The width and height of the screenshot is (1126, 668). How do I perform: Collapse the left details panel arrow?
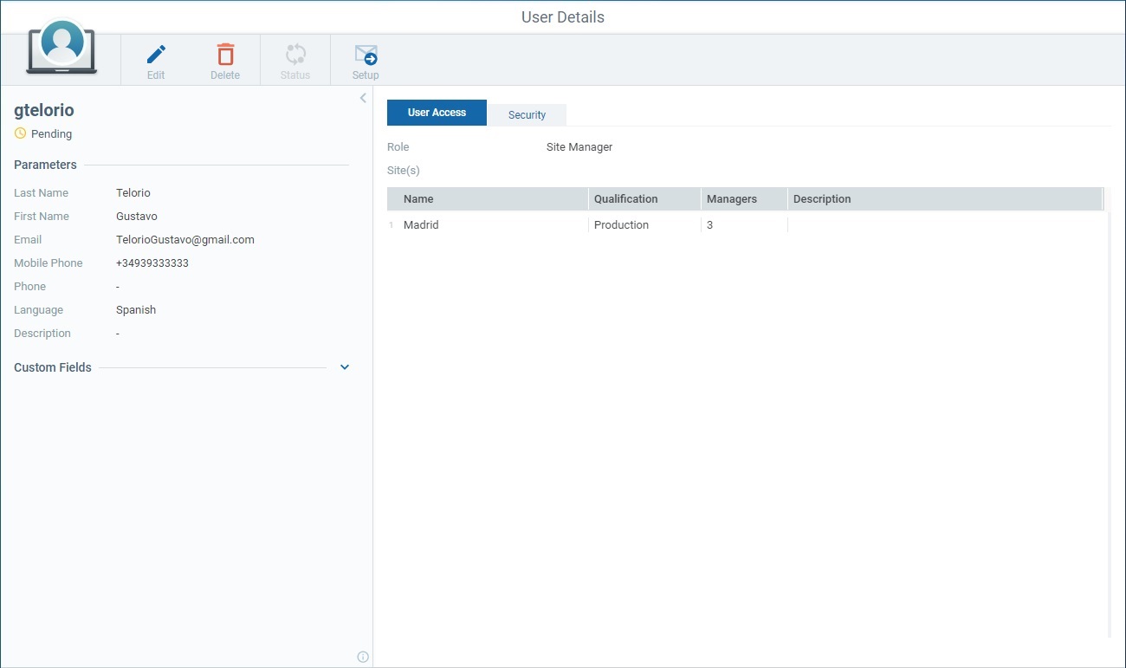pos(363,98)
